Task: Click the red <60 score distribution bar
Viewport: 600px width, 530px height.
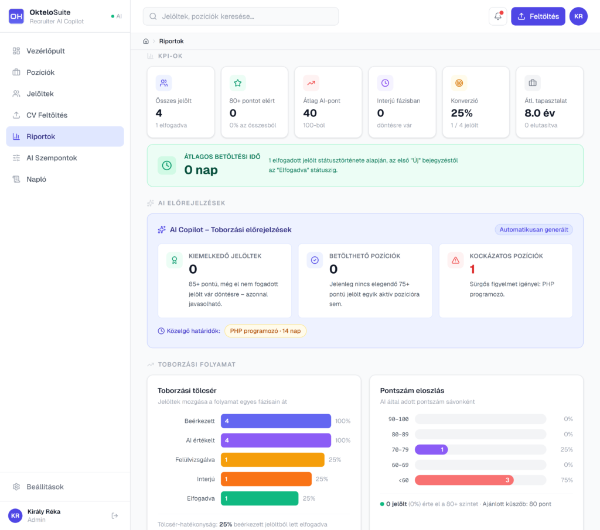Action: tap(464, 480)
